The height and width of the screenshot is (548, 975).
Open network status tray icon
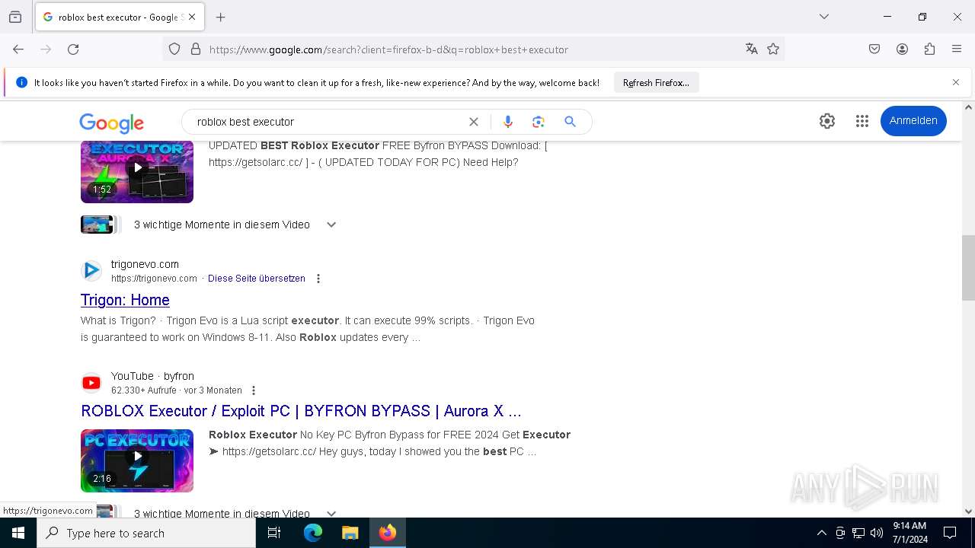click(858, 533)
